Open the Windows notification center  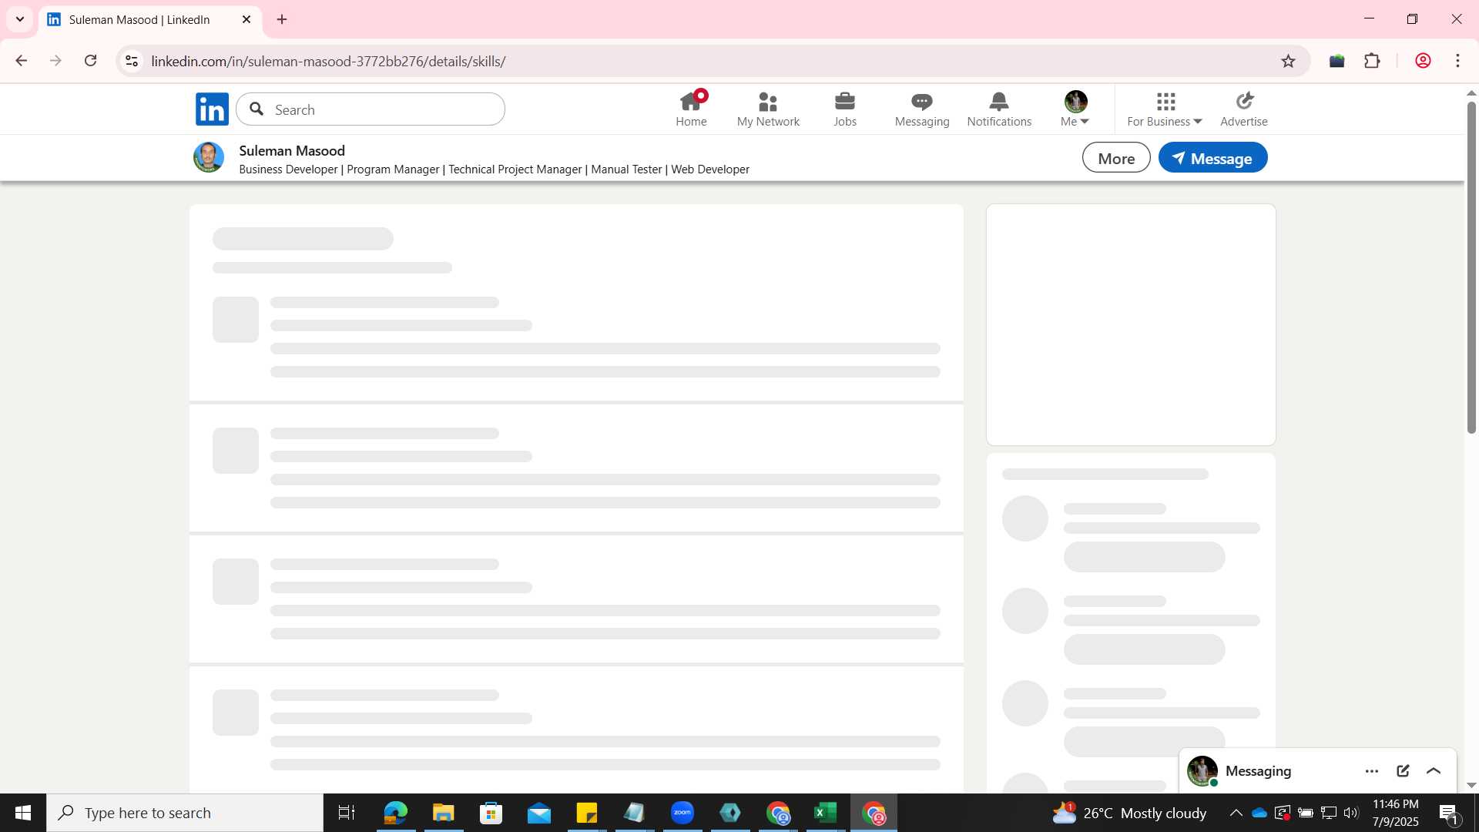1448,813
